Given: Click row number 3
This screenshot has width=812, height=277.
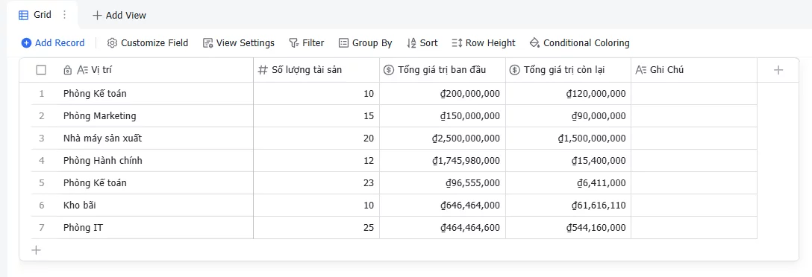Looking at the screenshot, I should (42, 138).
